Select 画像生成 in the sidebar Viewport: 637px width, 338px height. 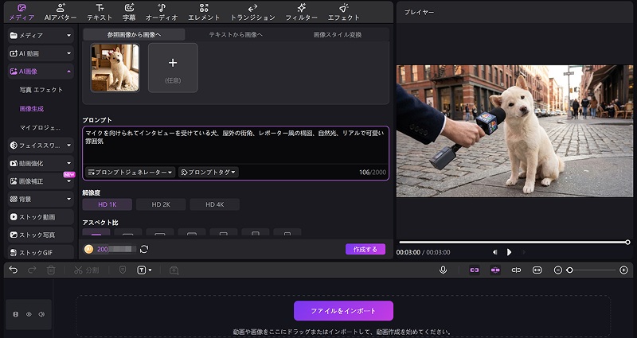coord(32,109)
